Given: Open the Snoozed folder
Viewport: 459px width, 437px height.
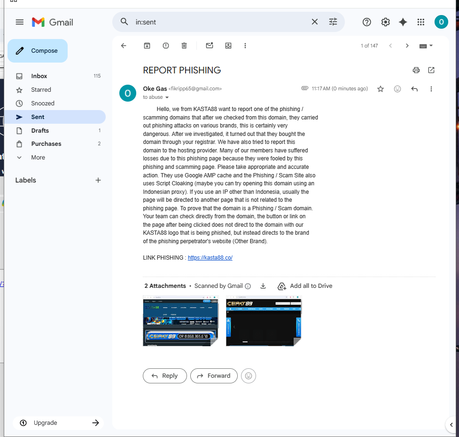Looking at the screenshot, I should (x=55, y=103).
